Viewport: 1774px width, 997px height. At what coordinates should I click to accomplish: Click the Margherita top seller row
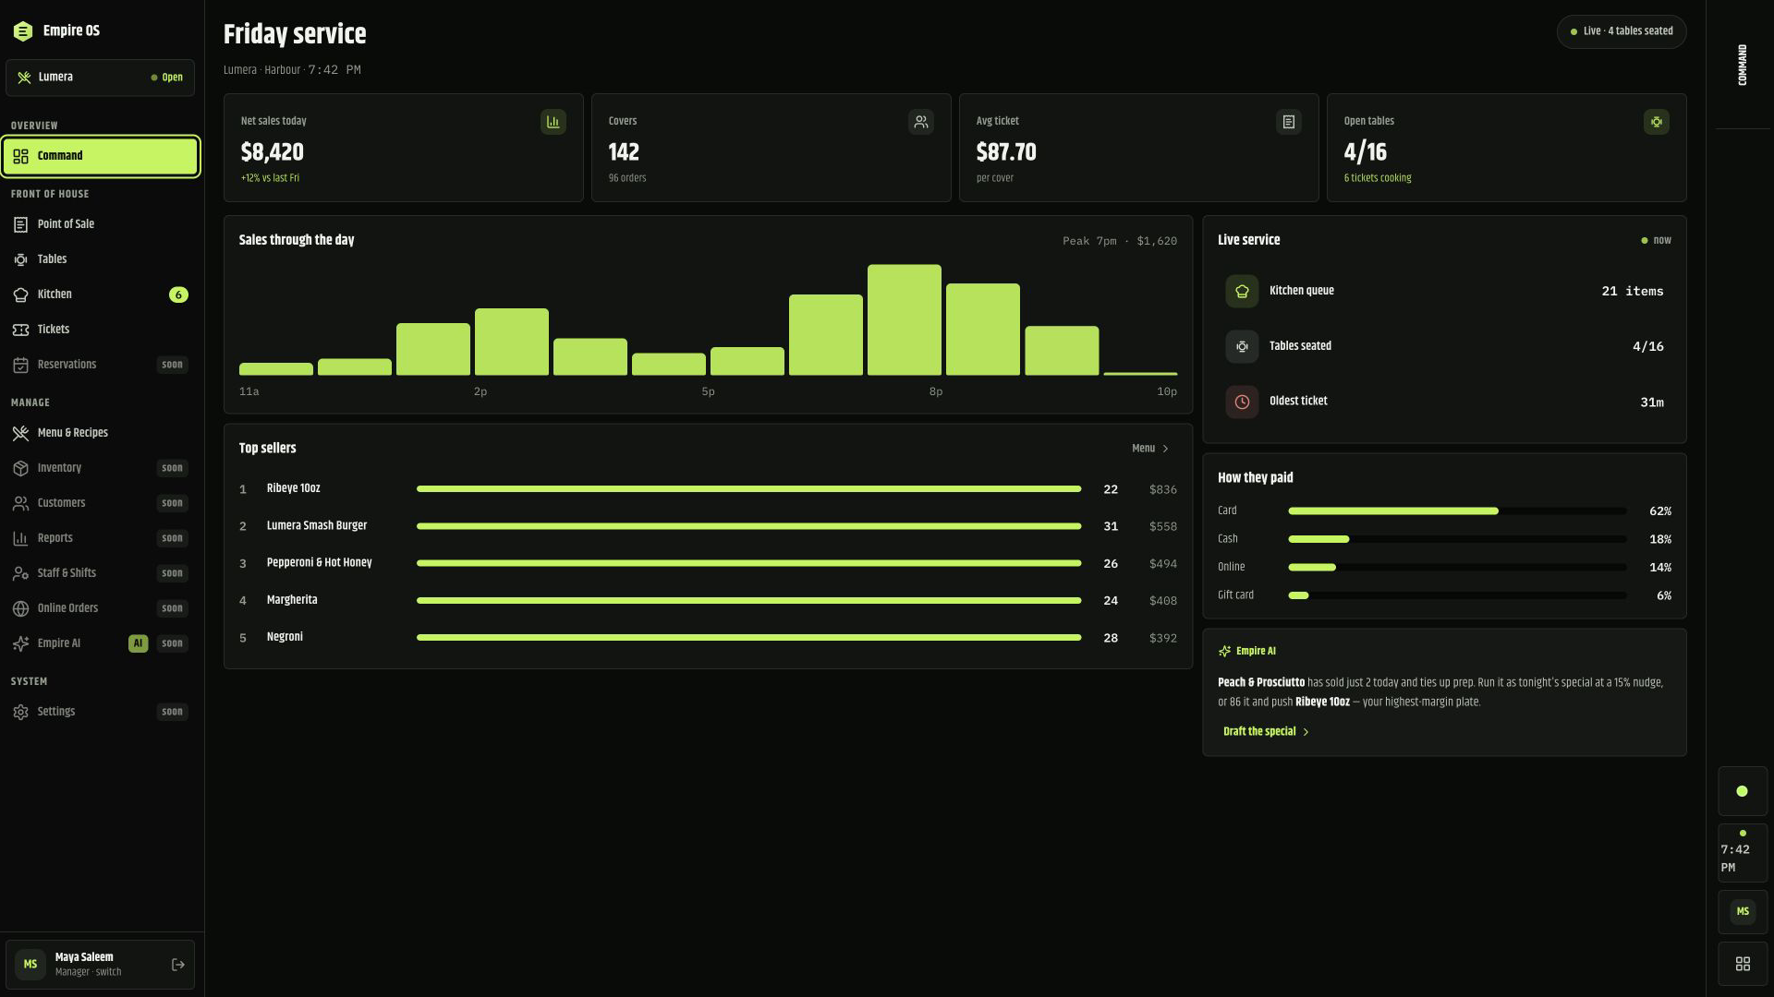click(x=708, y=600)
